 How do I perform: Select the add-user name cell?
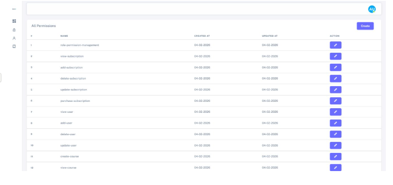point(66,123)
